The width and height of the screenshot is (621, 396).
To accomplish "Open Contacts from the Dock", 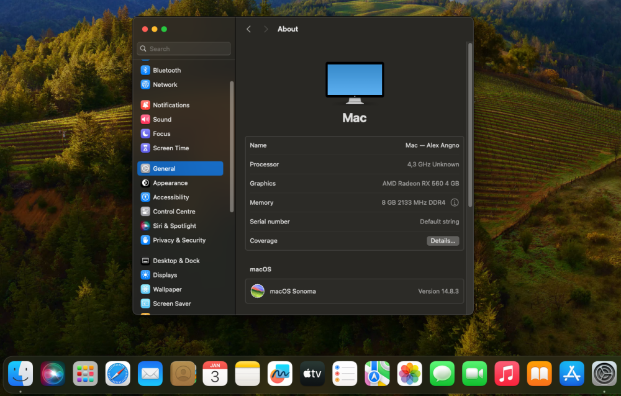I will (x=183, y=374).
